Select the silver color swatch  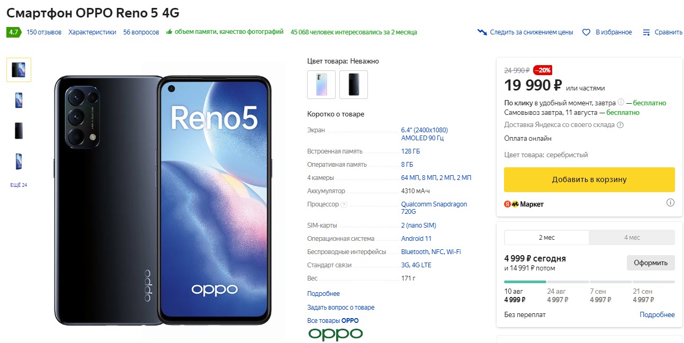pos(321,84)
